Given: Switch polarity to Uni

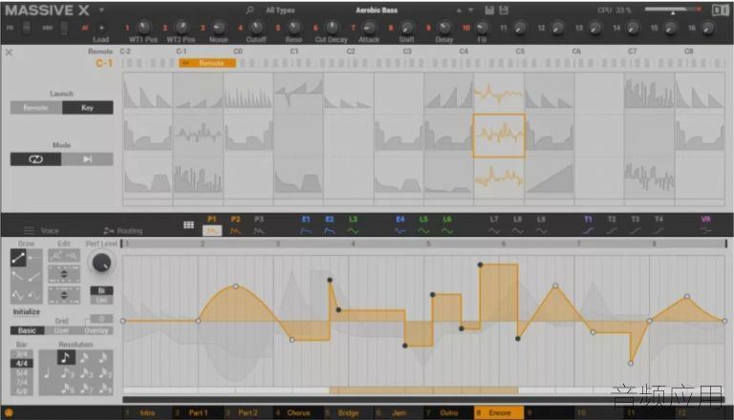Looking at the screenshot, I should click(101, 300).
